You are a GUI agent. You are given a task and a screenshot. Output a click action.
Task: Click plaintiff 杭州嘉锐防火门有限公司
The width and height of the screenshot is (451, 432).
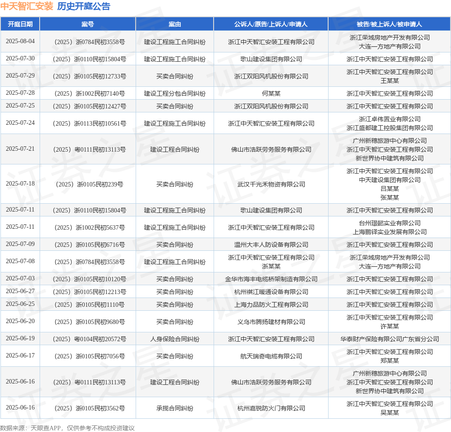271,408
